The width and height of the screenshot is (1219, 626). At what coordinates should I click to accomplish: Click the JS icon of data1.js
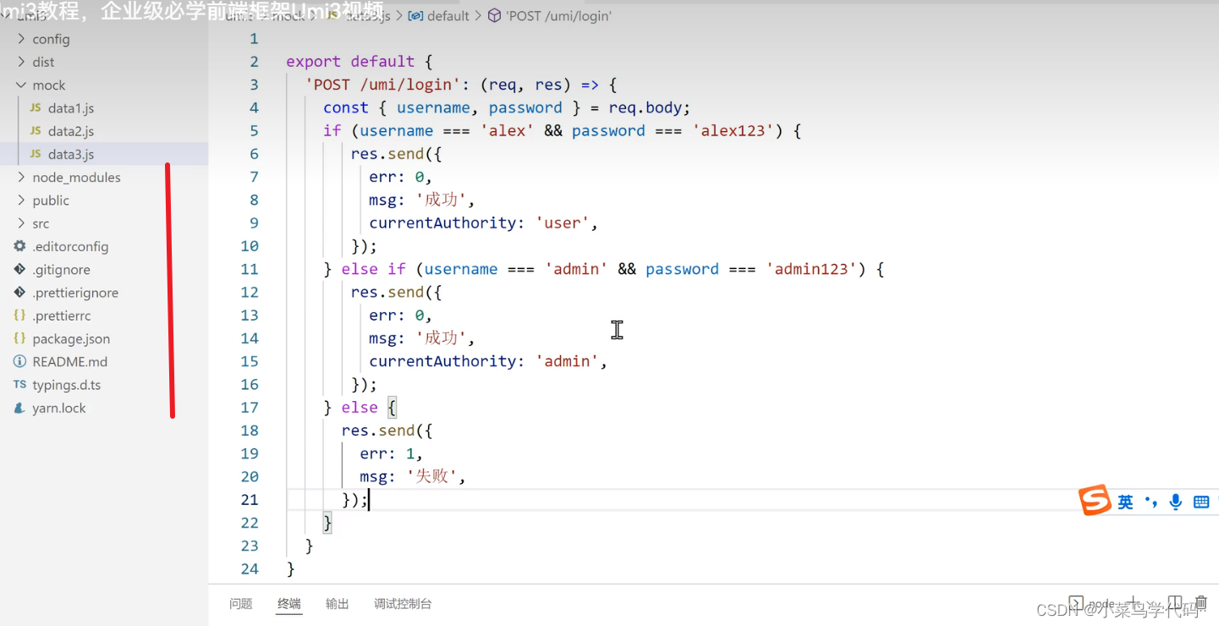(x=36, y=108)
